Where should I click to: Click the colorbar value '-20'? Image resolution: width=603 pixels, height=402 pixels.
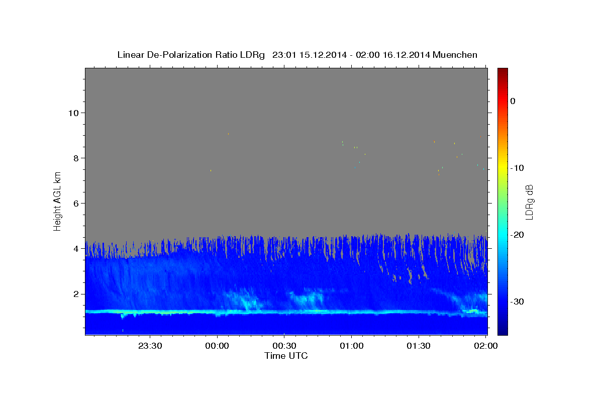(517, 235)
